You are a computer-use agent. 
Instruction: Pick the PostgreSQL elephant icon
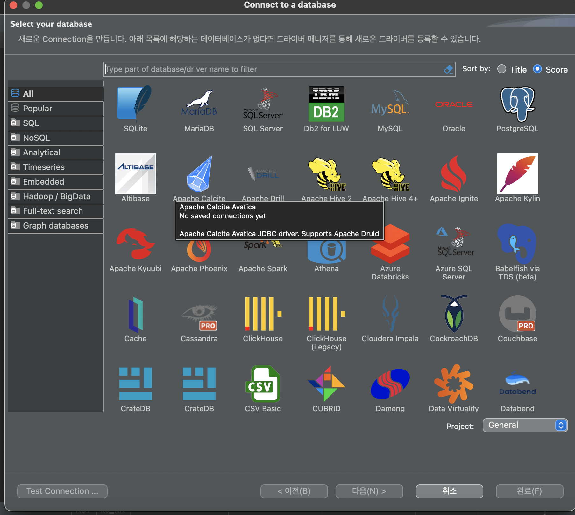coord(517,104)
